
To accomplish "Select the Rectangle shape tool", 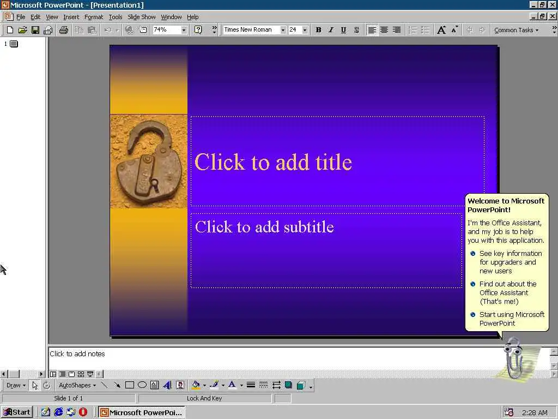I will pyautogui.click(x=130, y=385).
